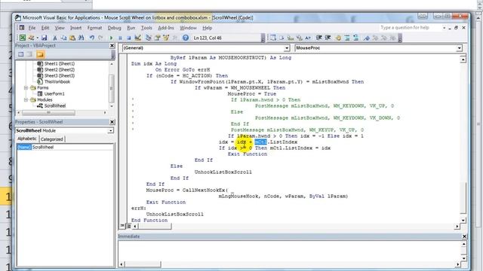Open the Edit menu

(45, 28)
